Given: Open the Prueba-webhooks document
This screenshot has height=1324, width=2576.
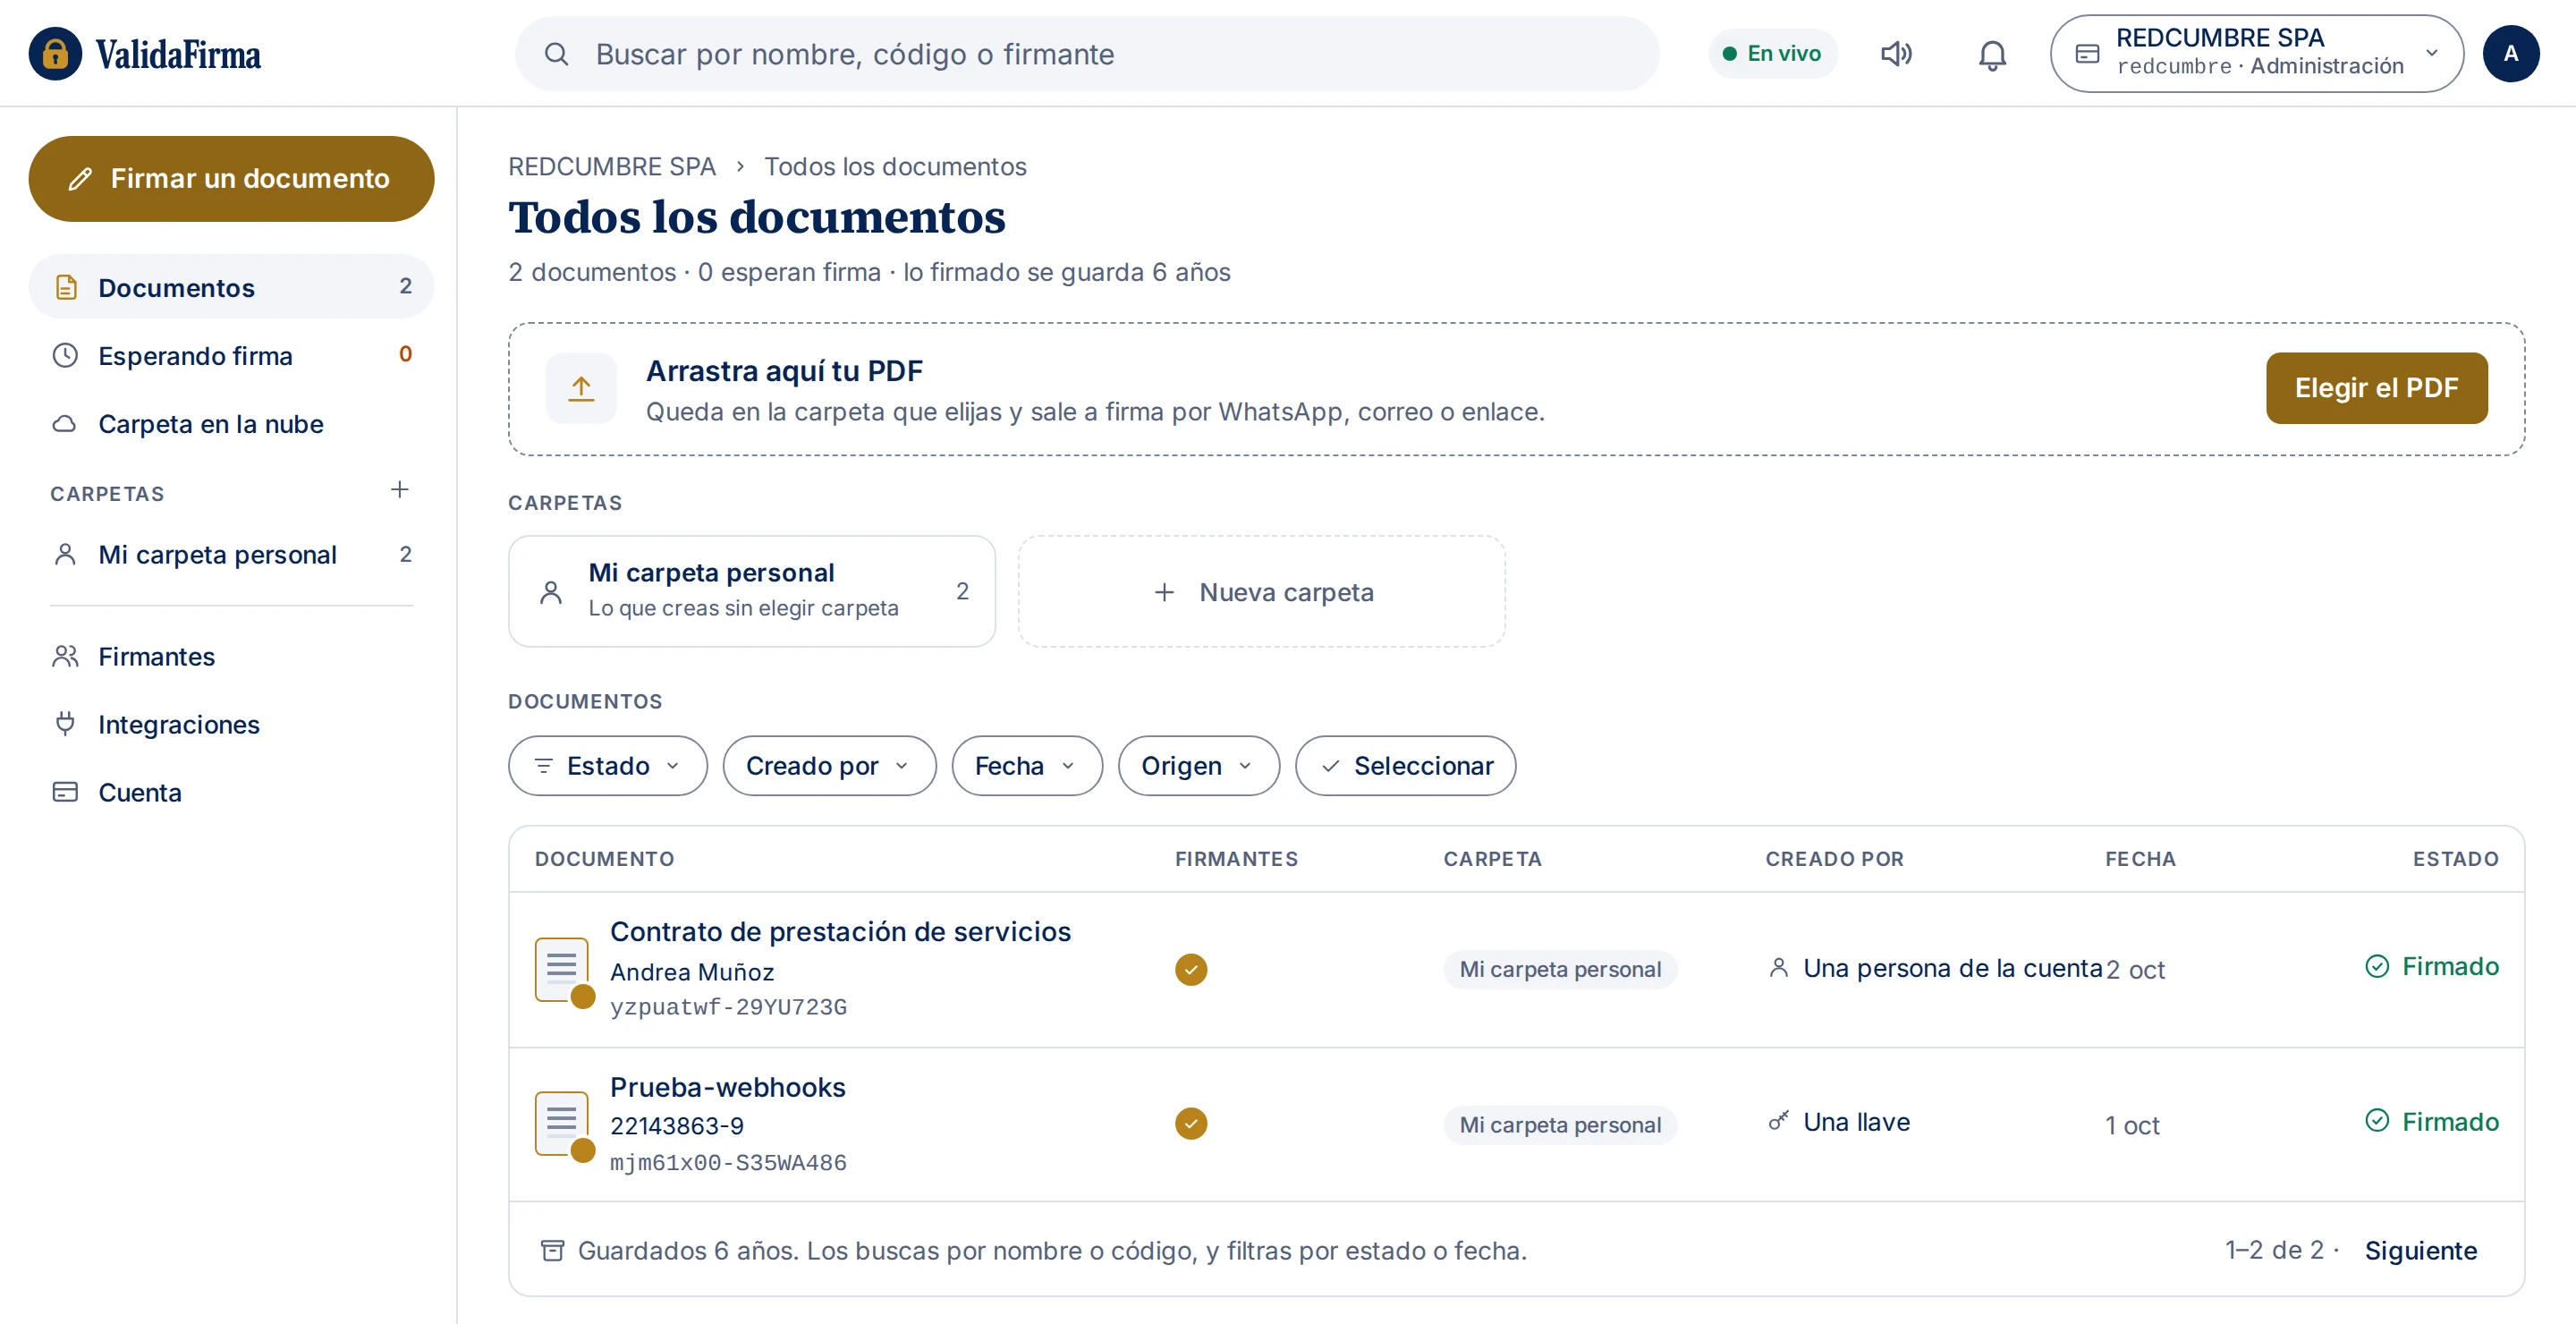Looking at the screenshot, I should click(728, 1087).
